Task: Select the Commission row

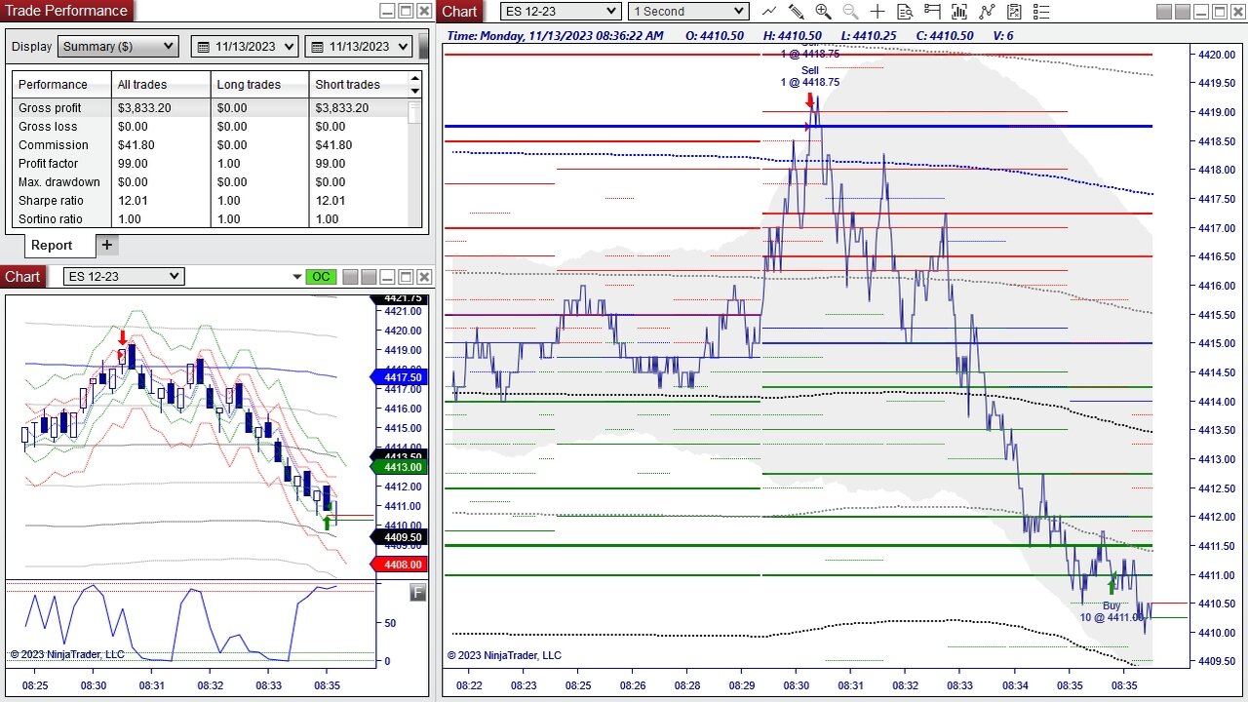Action: [211, 145]
